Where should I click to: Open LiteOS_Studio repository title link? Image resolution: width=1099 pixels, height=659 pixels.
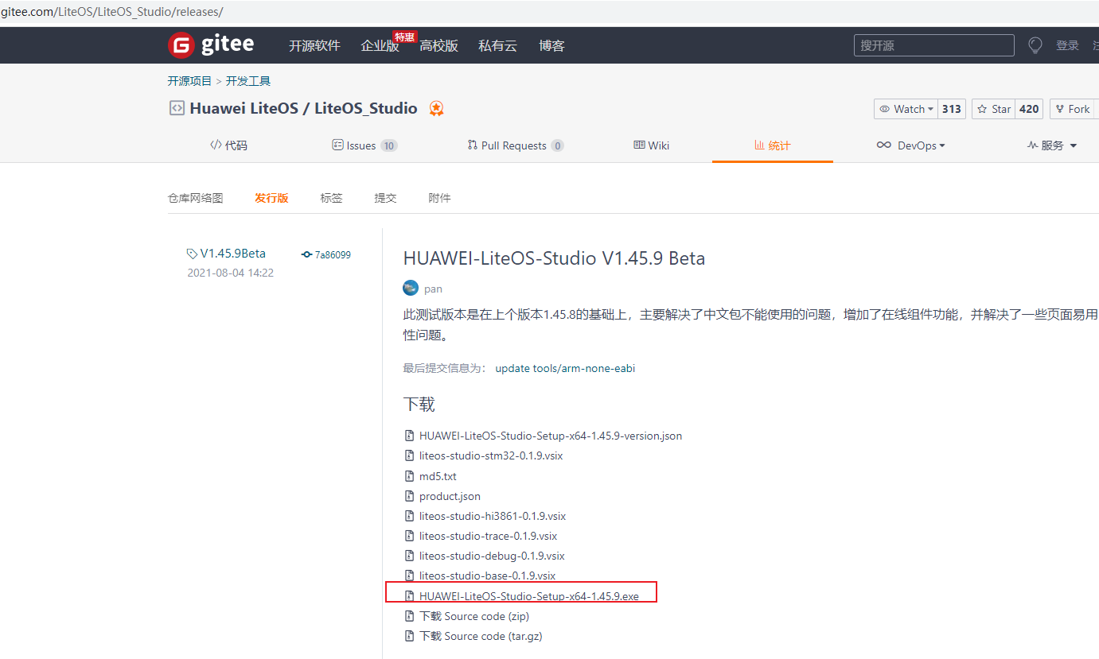point(366,108)
